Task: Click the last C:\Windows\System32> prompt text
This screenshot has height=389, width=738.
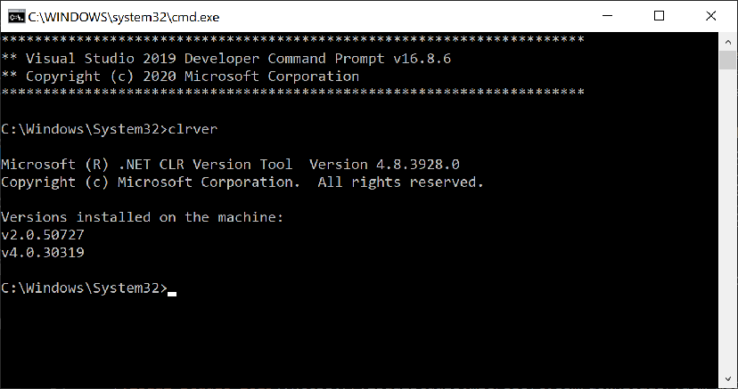Action: point(84,288)
